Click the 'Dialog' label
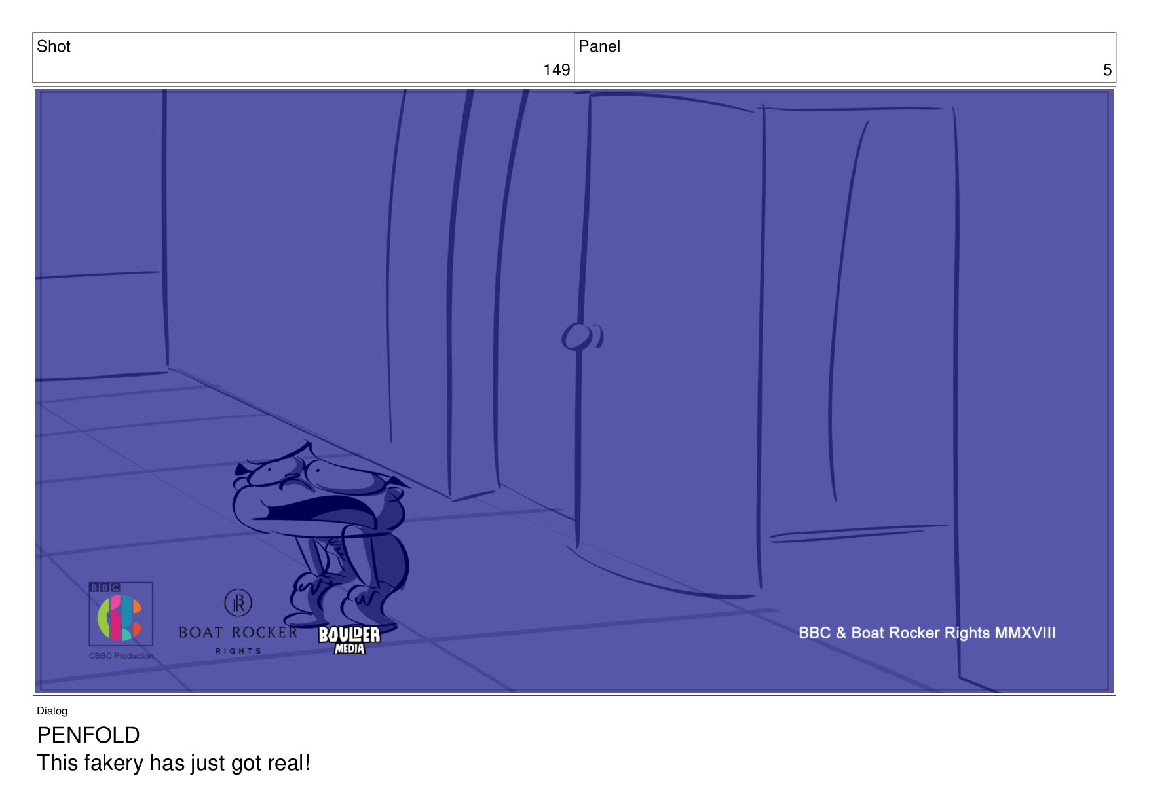Viewport: 1149px width, 812px height. coord(52,710)
